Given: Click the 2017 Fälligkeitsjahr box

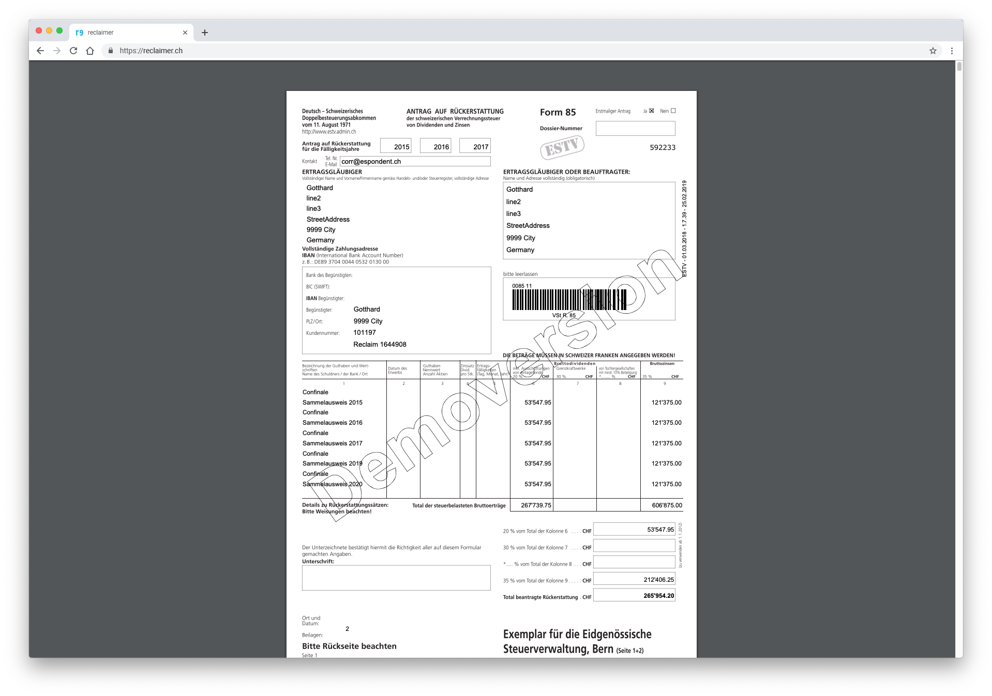Looking at the screenshot, I should [x=475, y=146].
